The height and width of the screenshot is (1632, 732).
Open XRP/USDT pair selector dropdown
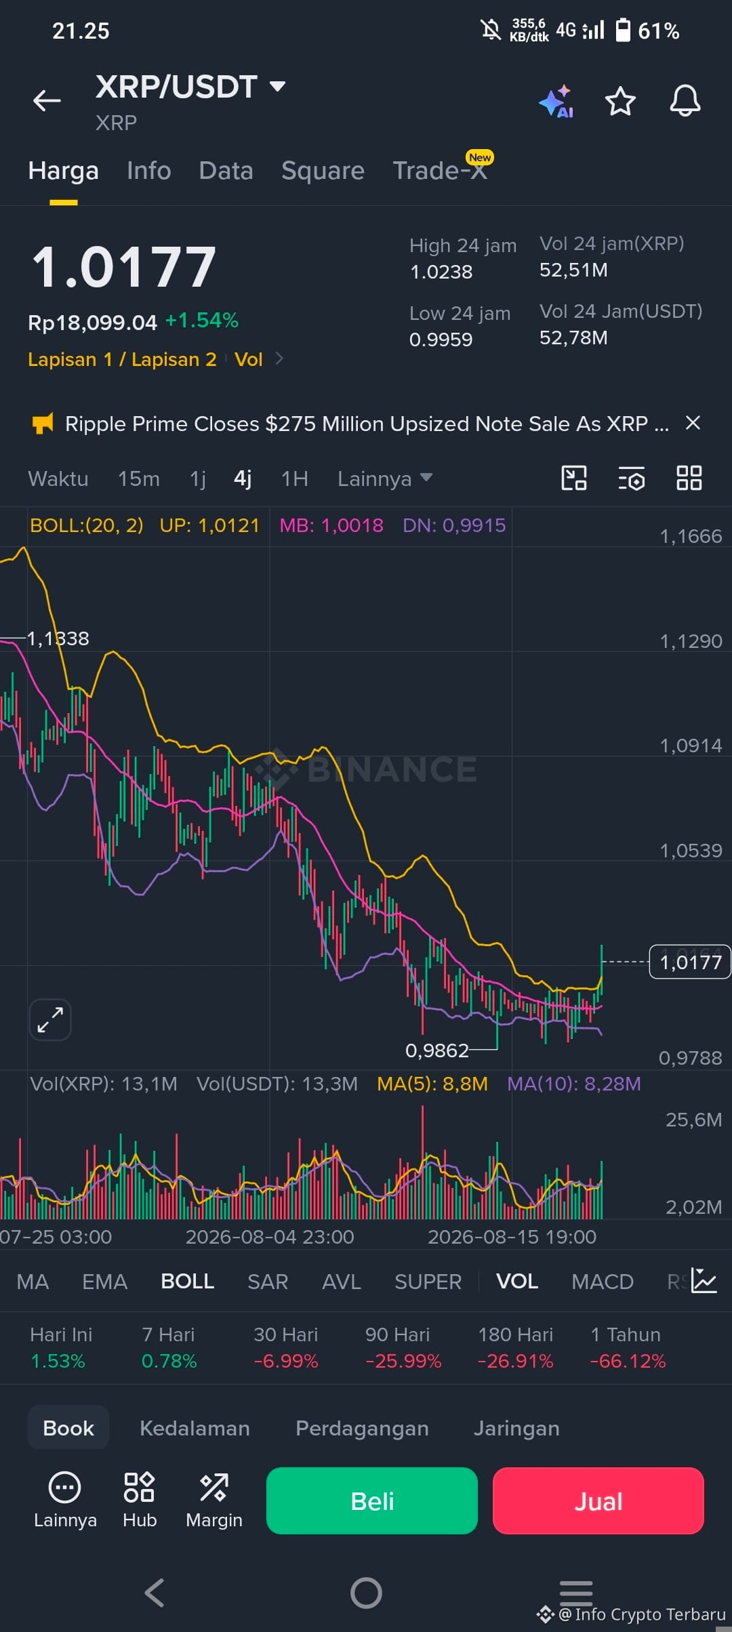point(277,86)
